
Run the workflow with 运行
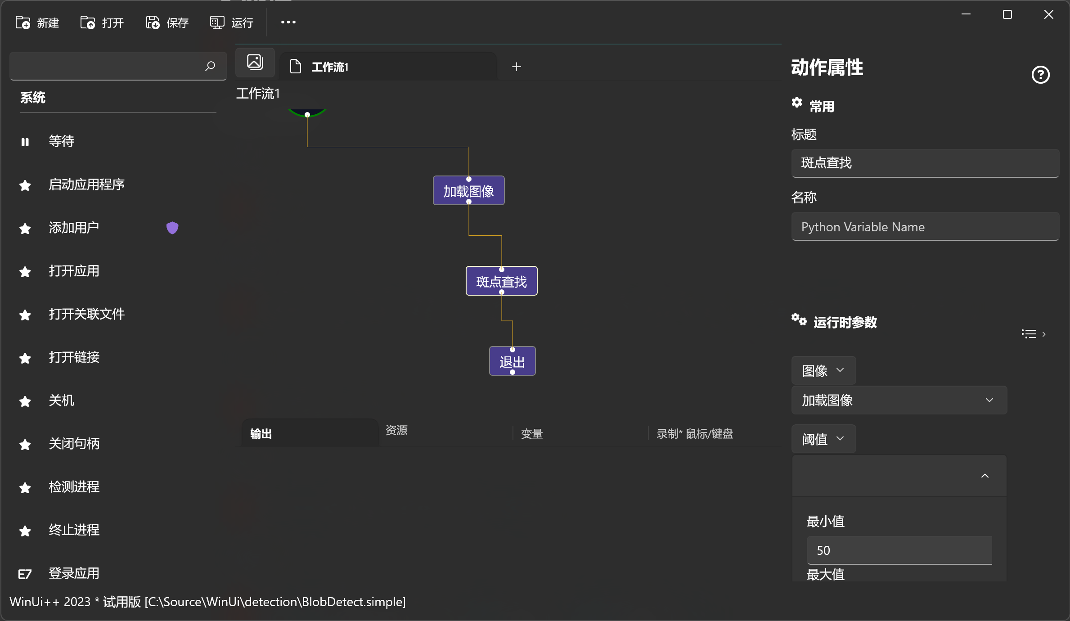[231, 22]
